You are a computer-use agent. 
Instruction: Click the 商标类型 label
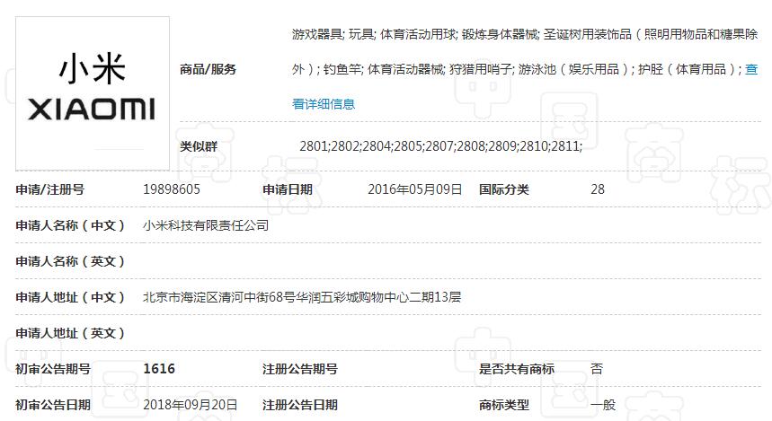504,405
